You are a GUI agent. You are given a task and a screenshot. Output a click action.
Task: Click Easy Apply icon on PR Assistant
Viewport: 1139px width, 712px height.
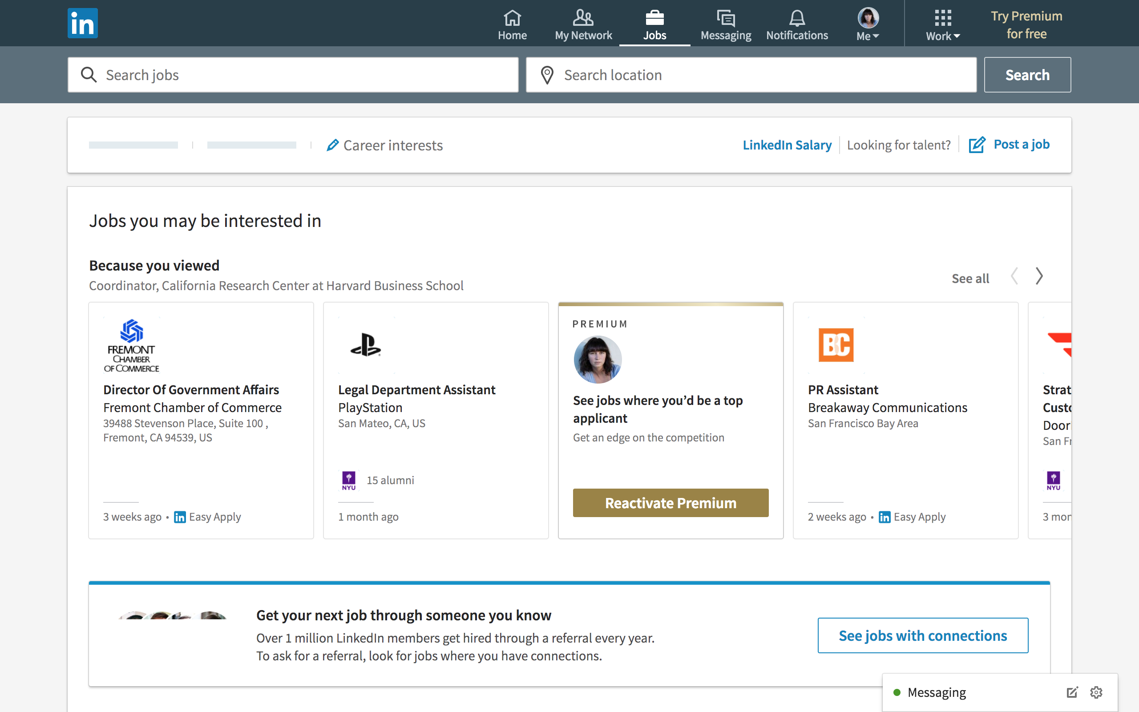[885, 517]
